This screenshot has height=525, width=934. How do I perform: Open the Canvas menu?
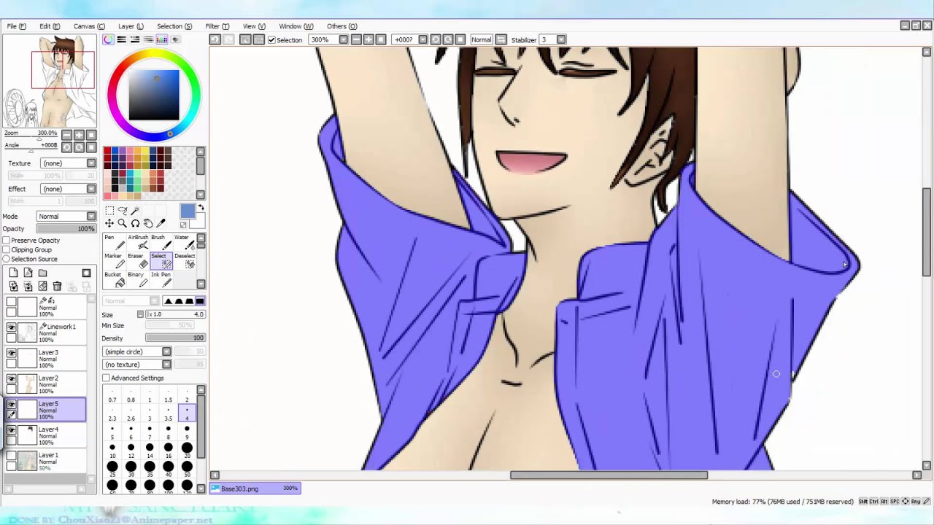89,26
